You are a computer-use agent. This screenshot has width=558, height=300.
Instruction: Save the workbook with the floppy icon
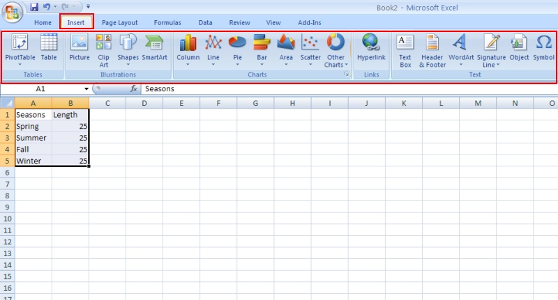33,7
